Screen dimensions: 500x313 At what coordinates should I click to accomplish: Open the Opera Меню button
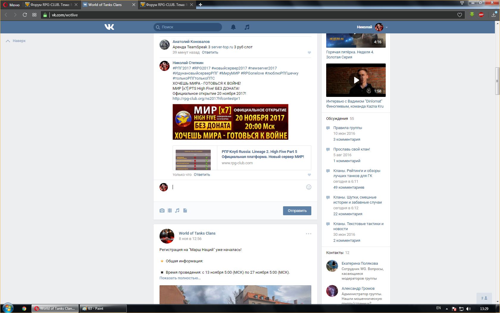[12, 5]
